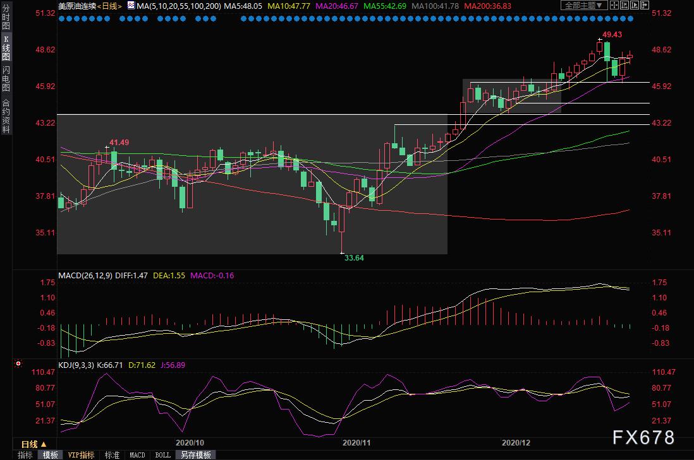Click the MA indicator chart icon
The width and height of the screenshot is (694, 460).
click(x=131, y=5)
